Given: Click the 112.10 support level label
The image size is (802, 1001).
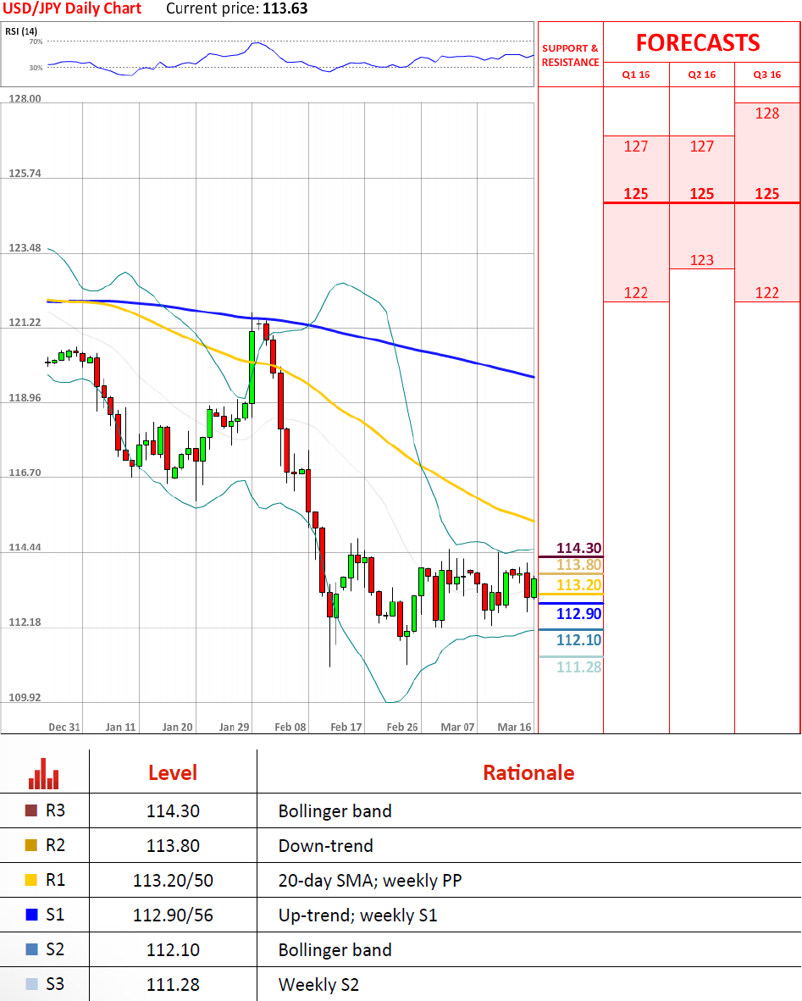Looking at the screenshot, I should pos(578,640).
